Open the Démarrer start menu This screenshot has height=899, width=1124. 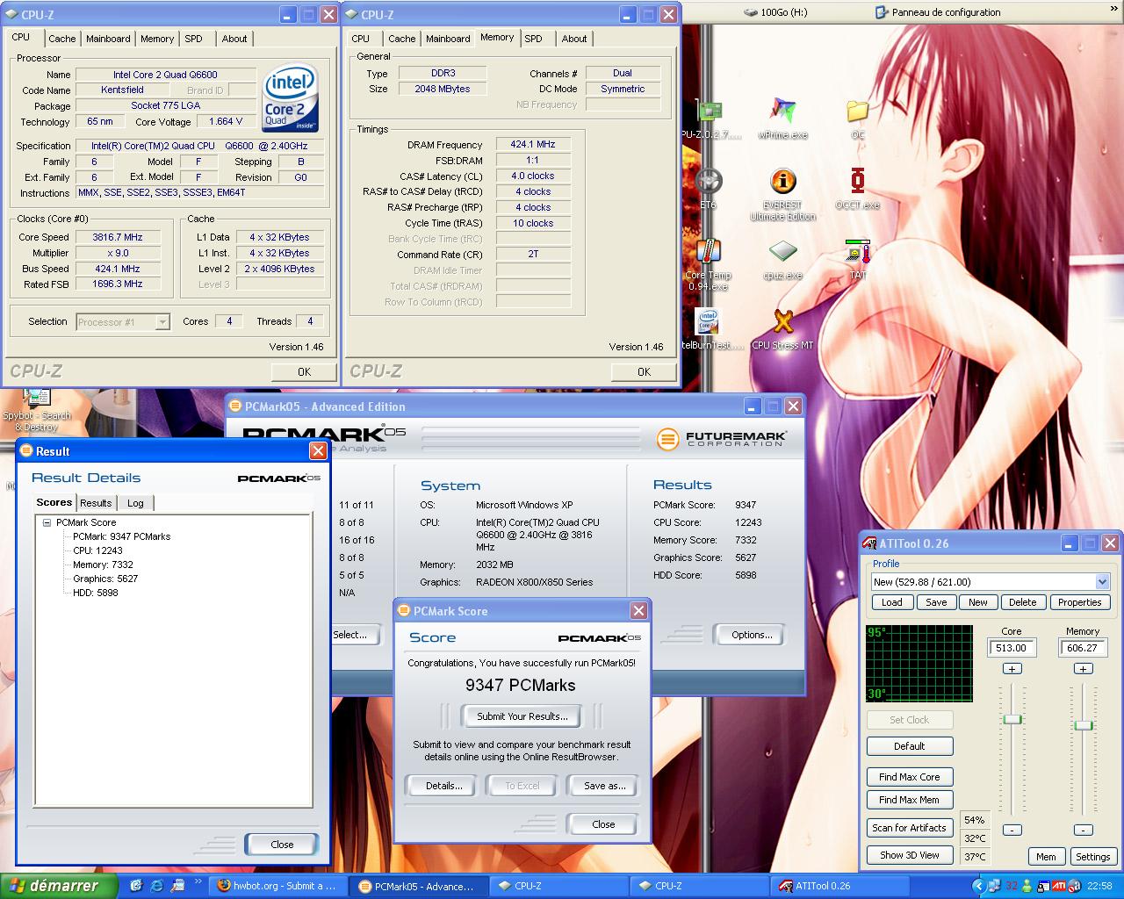[x=59, y=886]
